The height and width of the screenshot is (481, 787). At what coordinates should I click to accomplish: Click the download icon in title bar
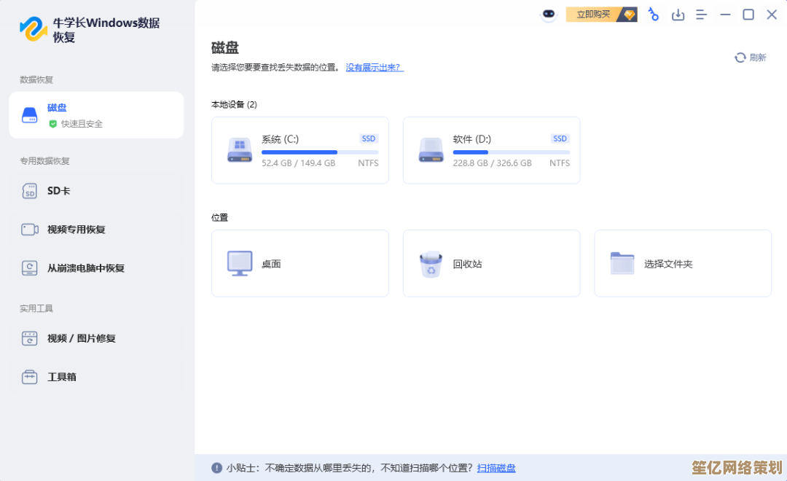(x=678, y=14)
